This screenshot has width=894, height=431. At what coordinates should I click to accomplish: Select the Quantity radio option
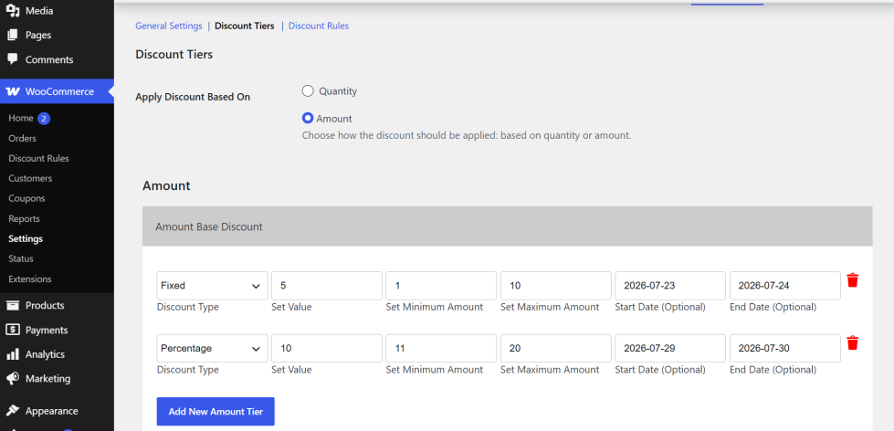308,90
